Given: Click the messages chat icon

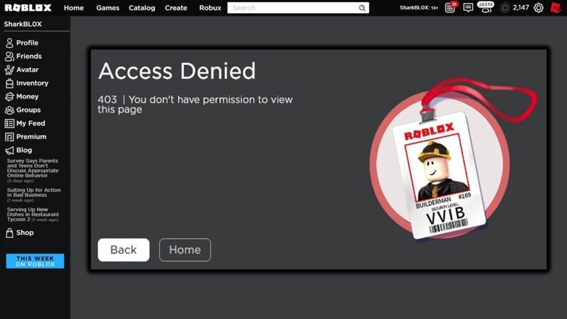Looking at the screenshot, I should point(468,8).
